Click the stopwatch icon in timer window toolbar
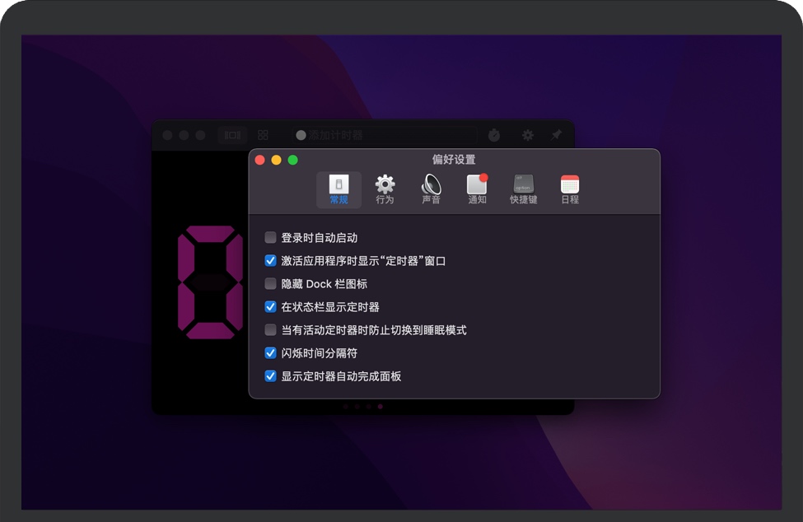 (x=493, y=135)
